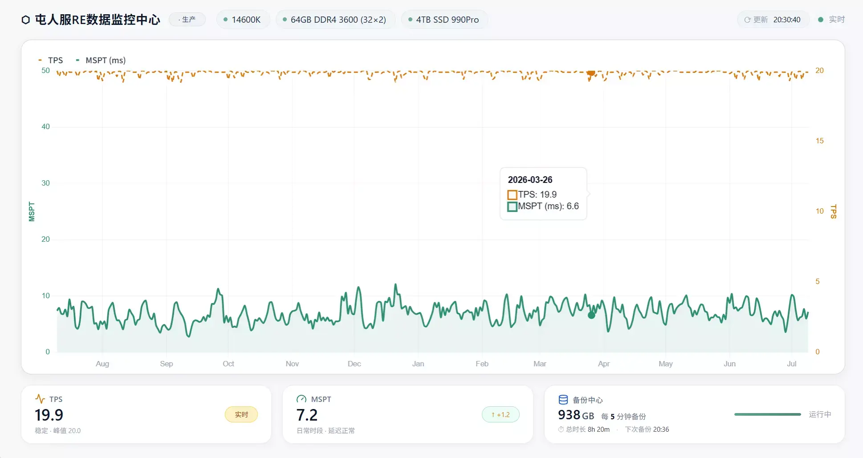Screen dimensions: 863x458
Task: Click the refresh icon next to 更新
Action: [x=747, y=20]
